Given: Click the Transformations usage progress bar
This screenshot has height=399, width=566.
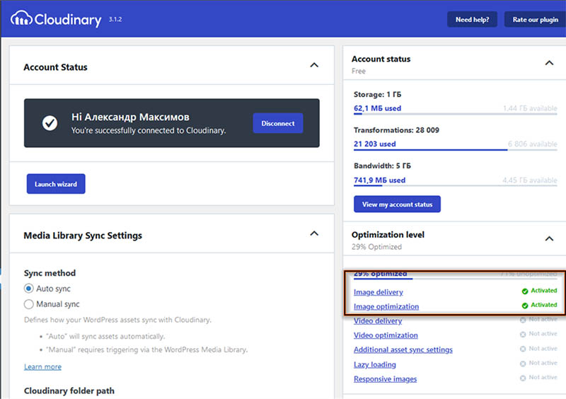Looking at the screenshot, I should tap(455, 150).
